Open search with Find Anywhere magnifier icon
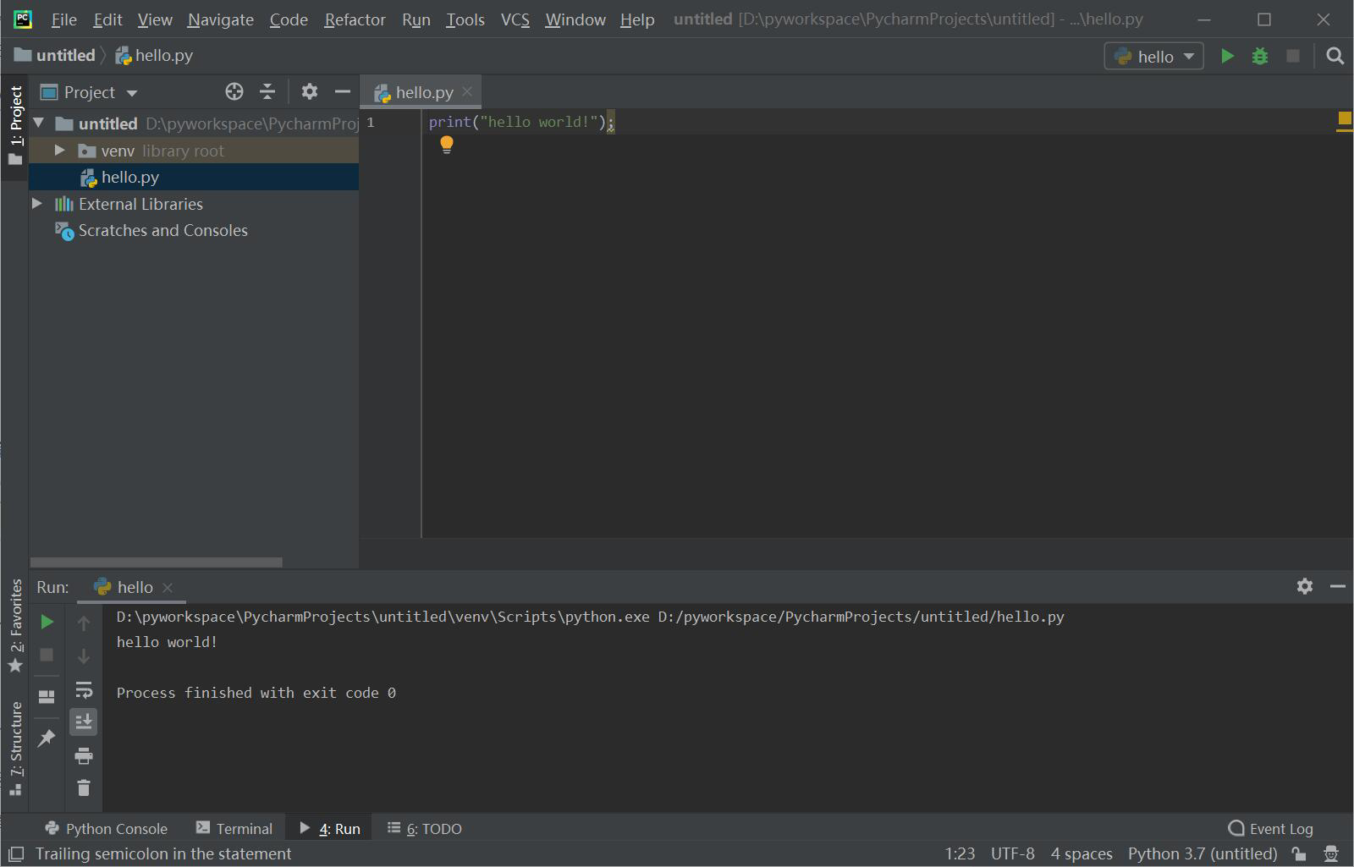1354x867 pixels. pyautogui.click(x=1335, y=56)
